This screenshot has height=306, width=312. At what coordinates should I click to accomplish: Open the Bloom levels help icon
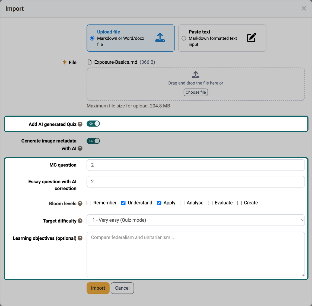click(80, 203)
